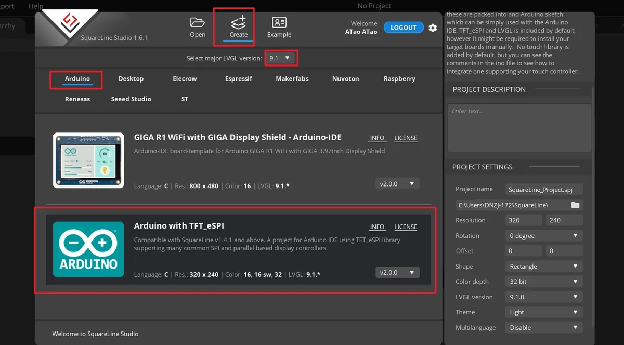Click the 'ATao ATao' username text
The height and width of the screenshot is (345, 624).
pyautogui.click(x=361, y=32)
